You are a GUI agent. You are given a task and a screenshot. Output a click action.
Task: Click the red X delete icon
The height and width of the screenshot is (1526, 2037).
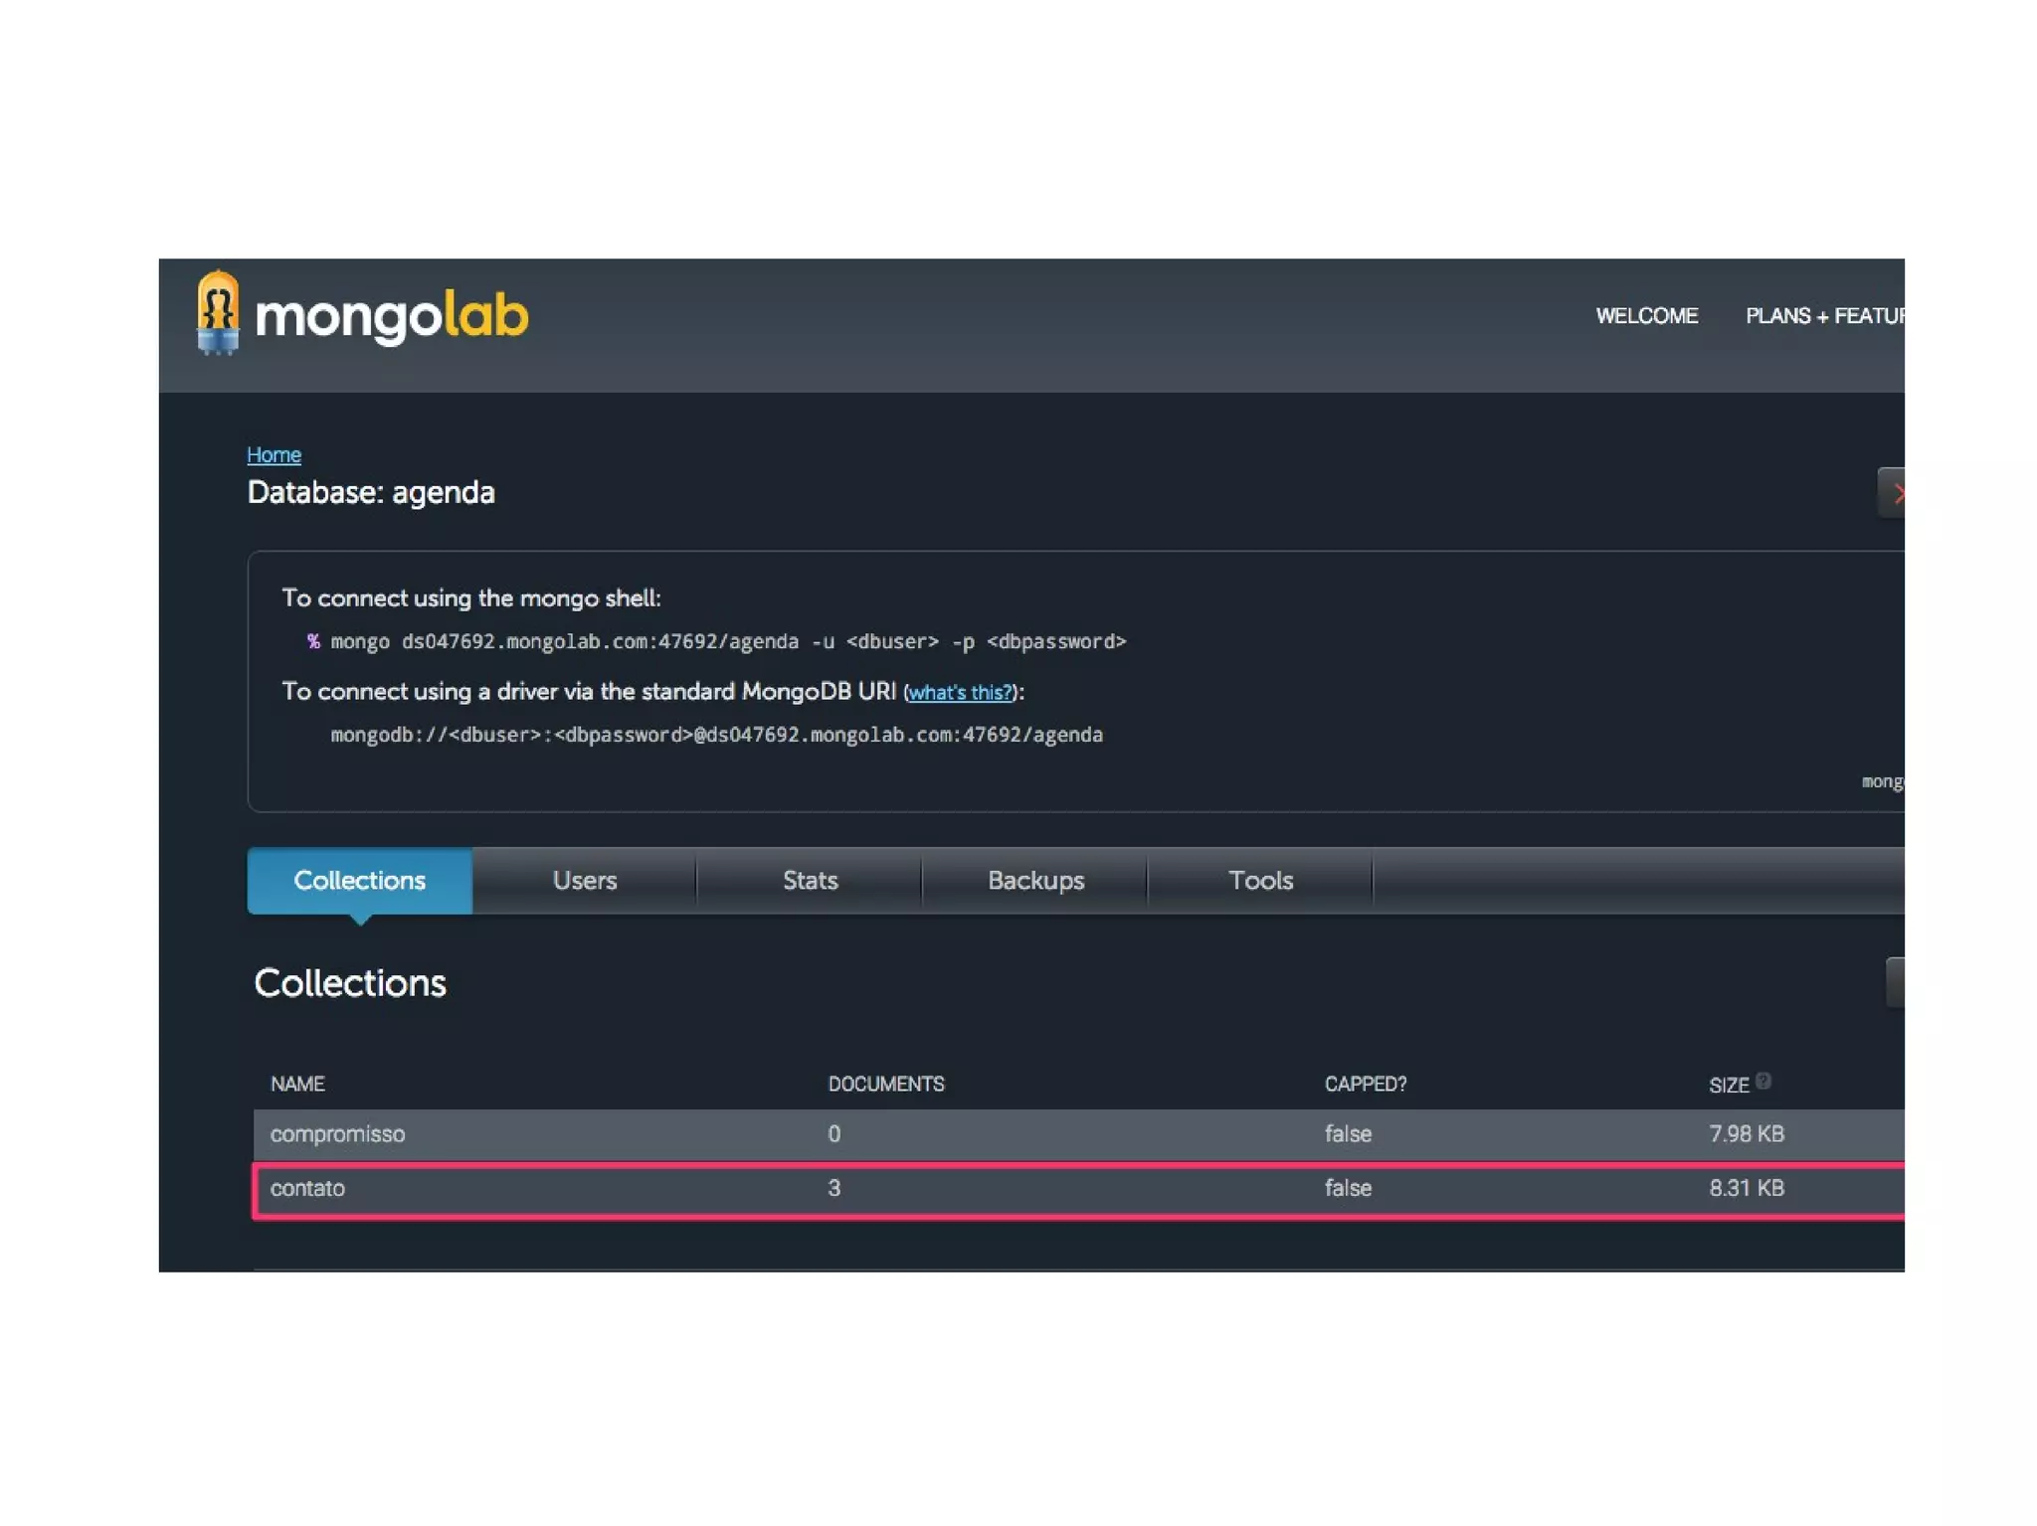[x=1896, y=494]
